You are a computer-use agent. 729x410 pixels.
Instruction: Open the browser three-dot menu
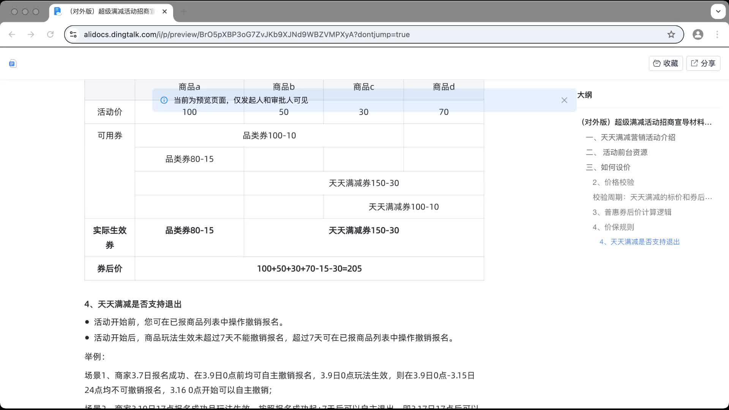pyautogui.click(x=717, y=34)
